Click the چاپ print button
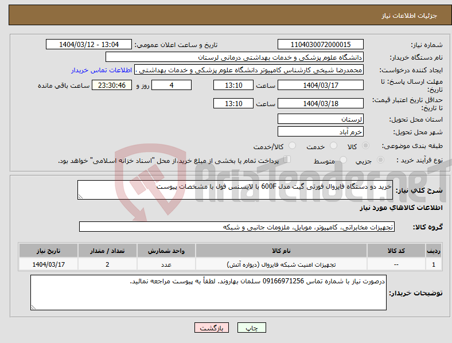The image size is (452, 343). click(x=252, y=328)
